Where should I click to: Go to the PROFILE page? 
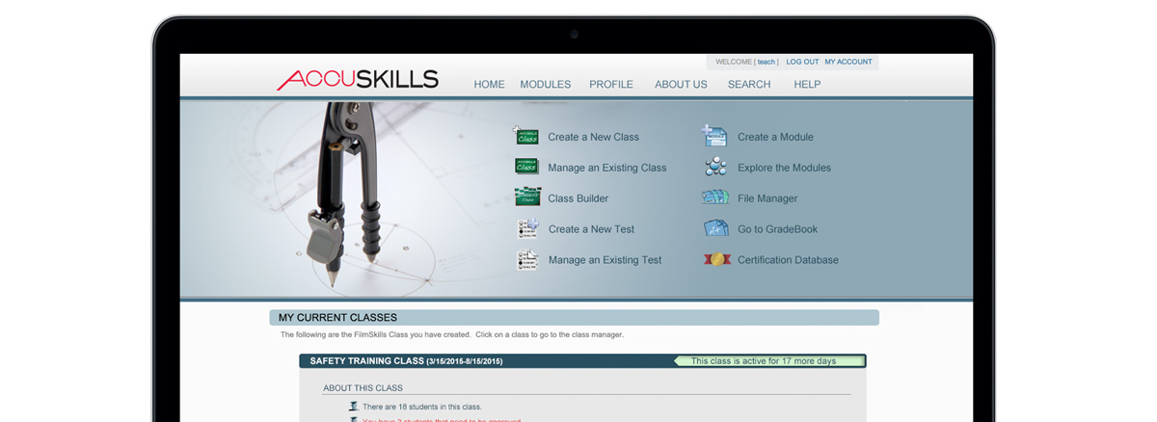[611, 85]
